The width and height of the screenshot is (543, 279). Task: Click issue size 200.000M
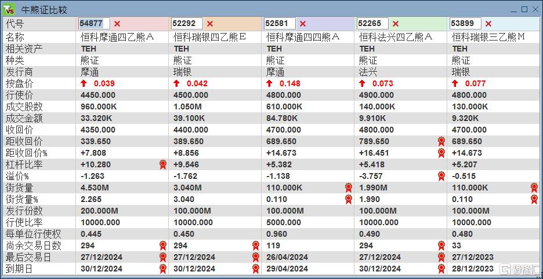(99, 211)
